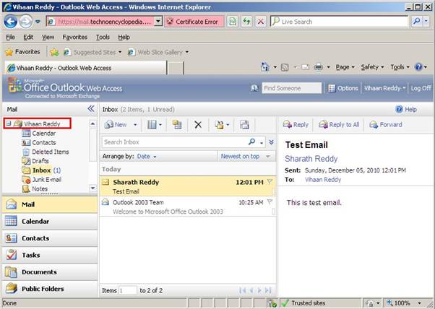This screenshot has height=309, width=435.
Task: Click the browser Stop icon
Action: click(x=261, y=22)
